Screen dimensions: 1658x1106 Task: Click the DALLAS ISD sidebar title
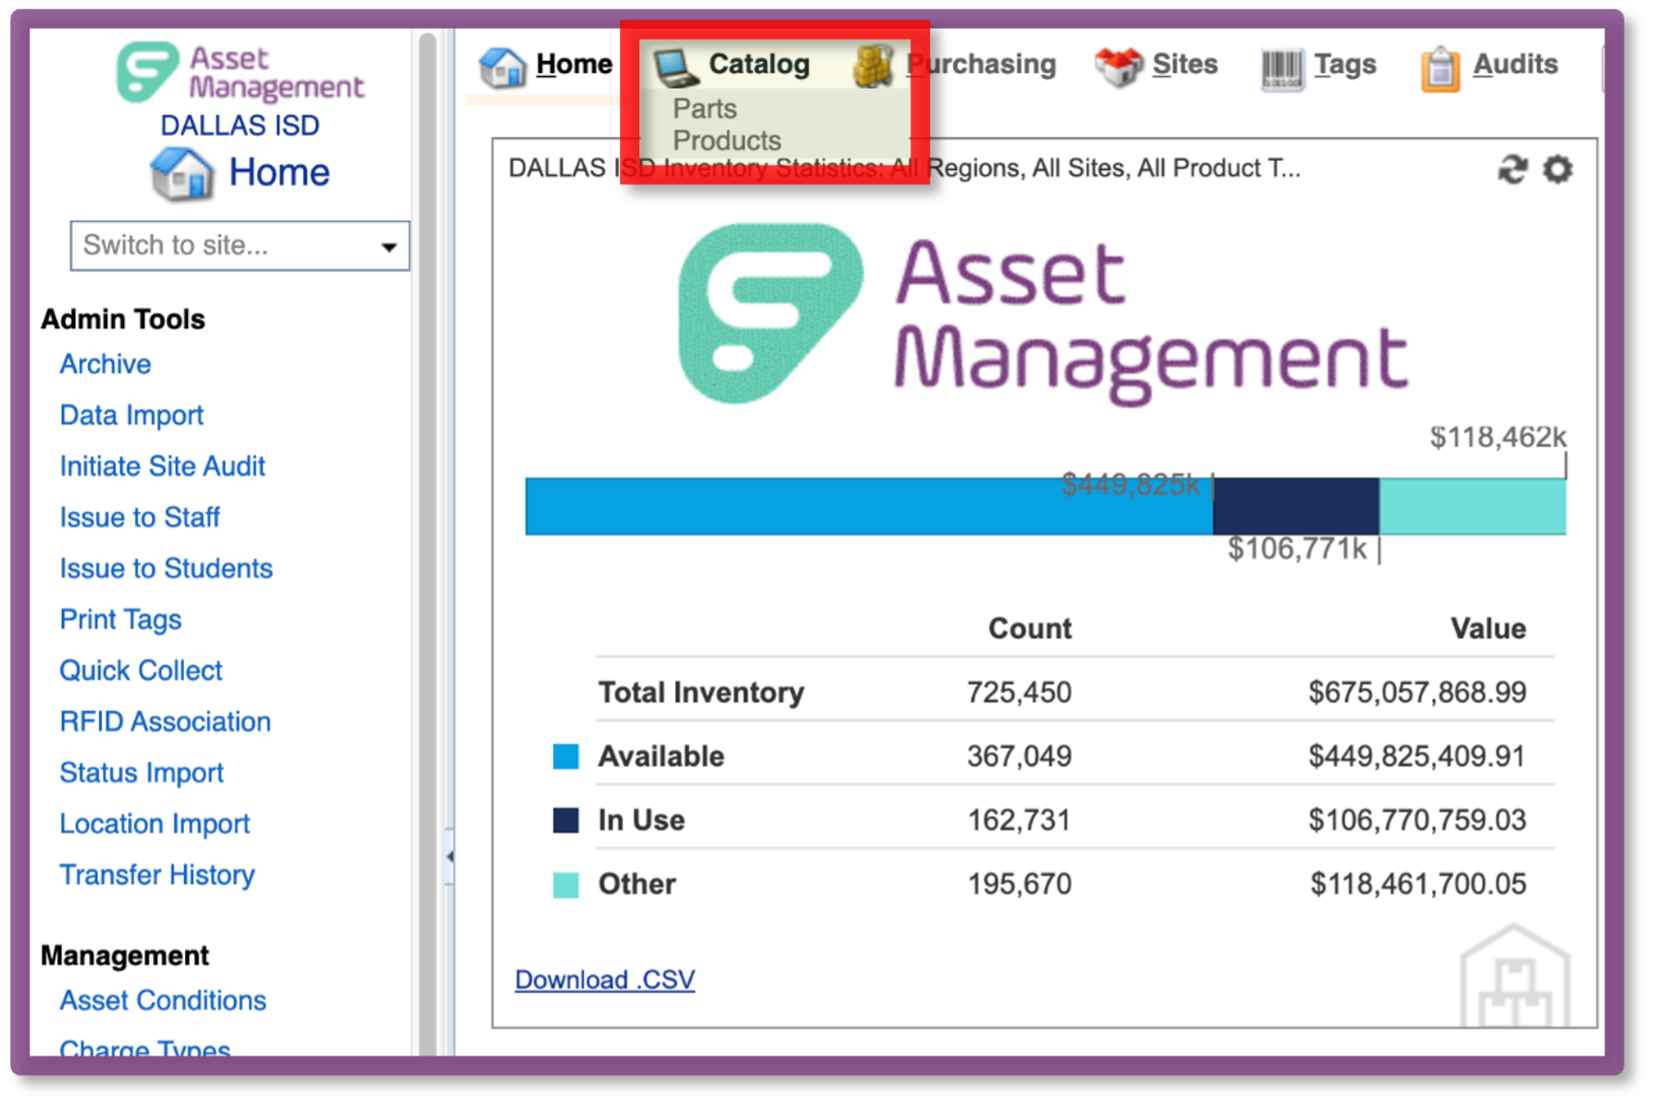point(240,126)
